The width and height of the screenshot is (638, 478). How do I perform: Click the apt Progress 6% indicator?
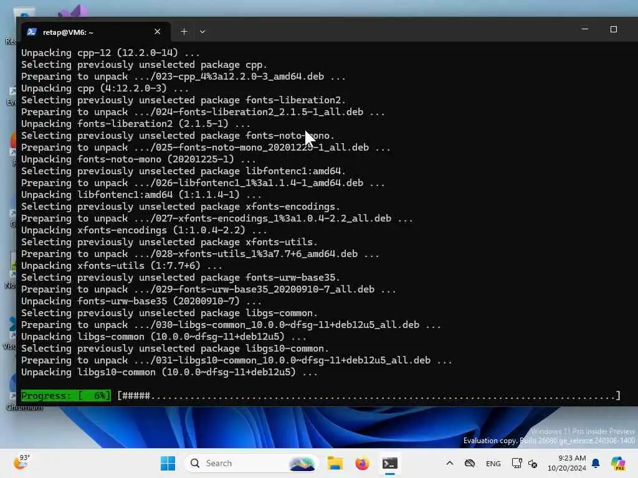click(65, 395)
